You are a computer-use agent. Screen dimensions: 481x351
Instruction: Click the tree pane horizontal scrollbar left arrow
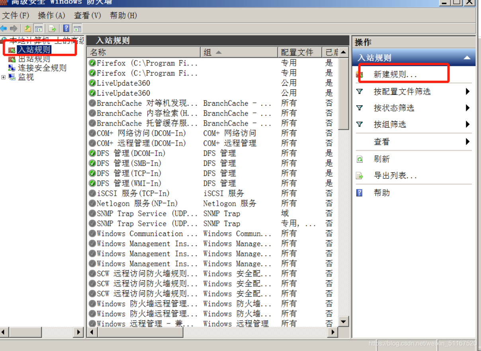(4, 332)
